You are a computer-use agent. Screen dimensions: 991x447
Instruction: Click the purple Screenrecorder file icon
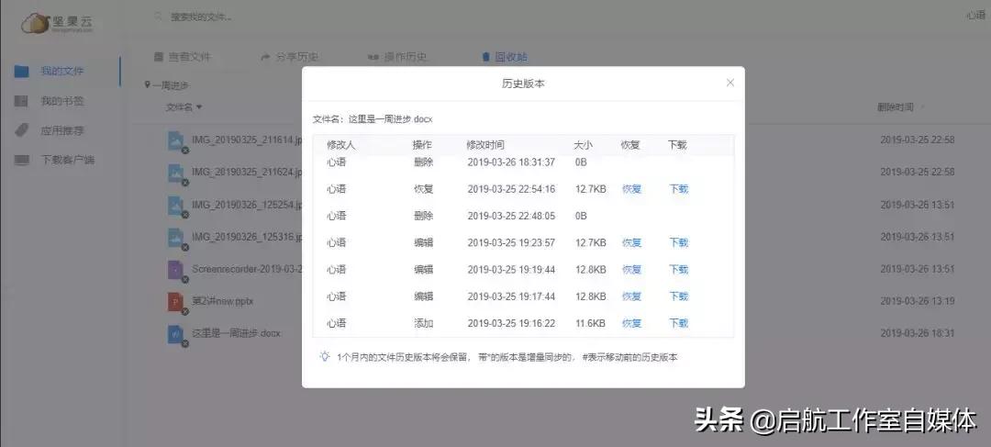click(175, 269)
